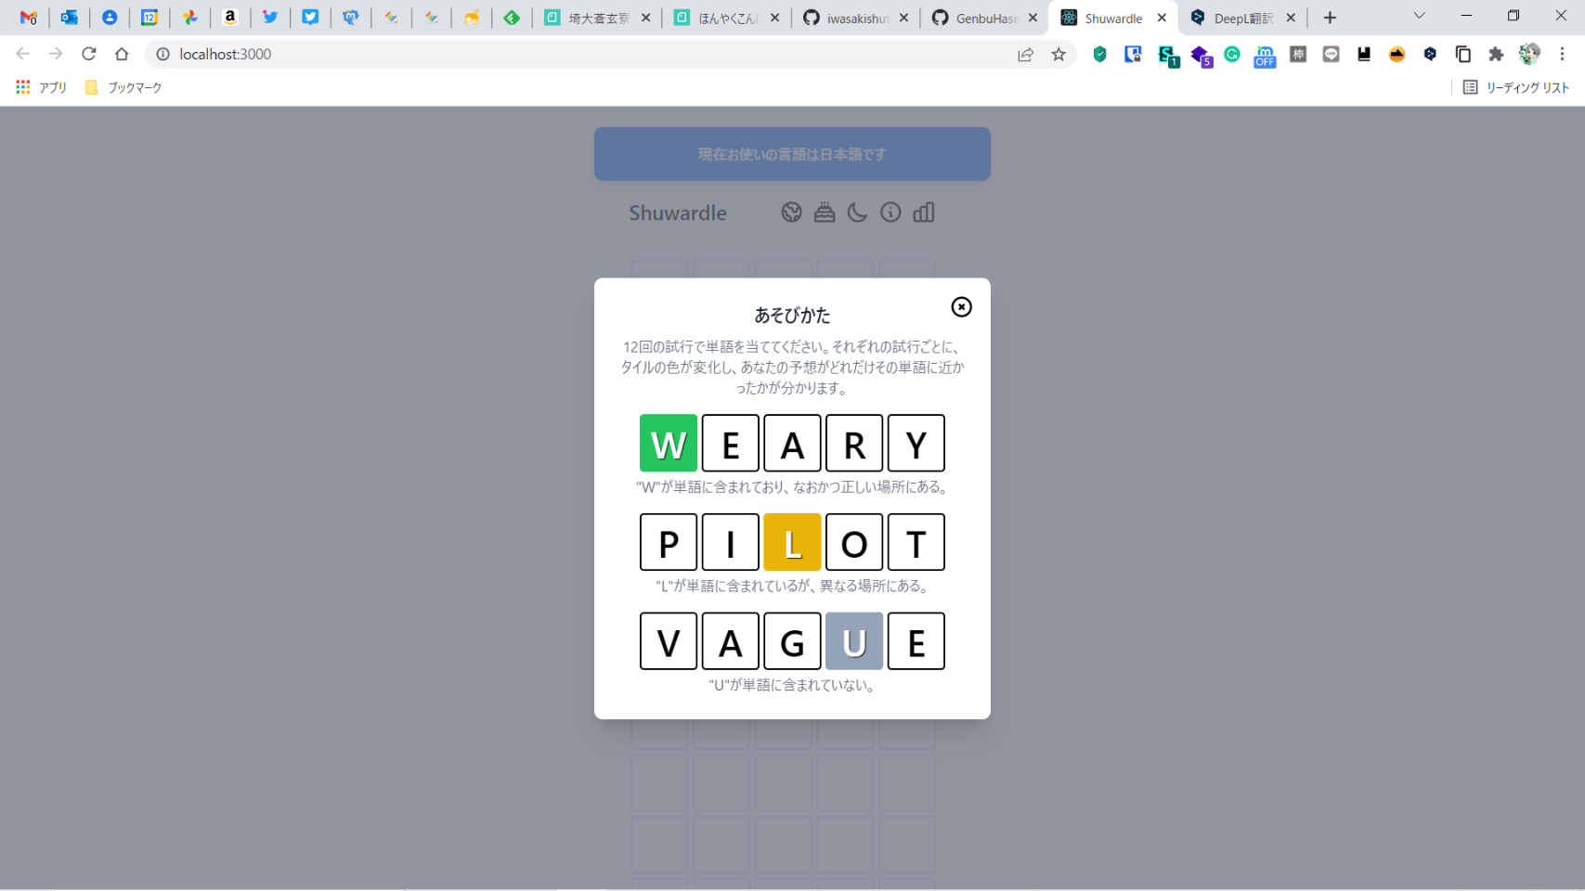
Task: Open the ブックマーク bookmarks folder
Action: pos(123,87)
